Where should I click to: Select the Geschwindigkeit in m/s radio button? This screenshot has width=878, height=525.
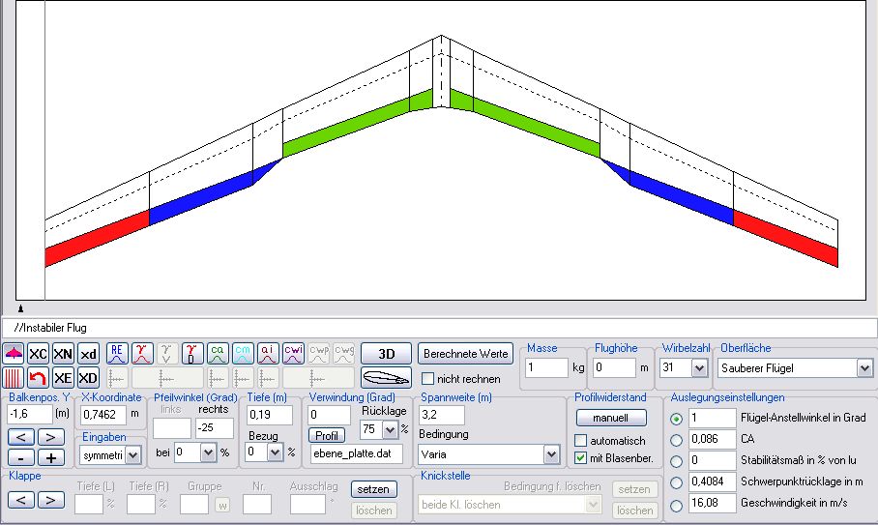click(x=676, y=504)
